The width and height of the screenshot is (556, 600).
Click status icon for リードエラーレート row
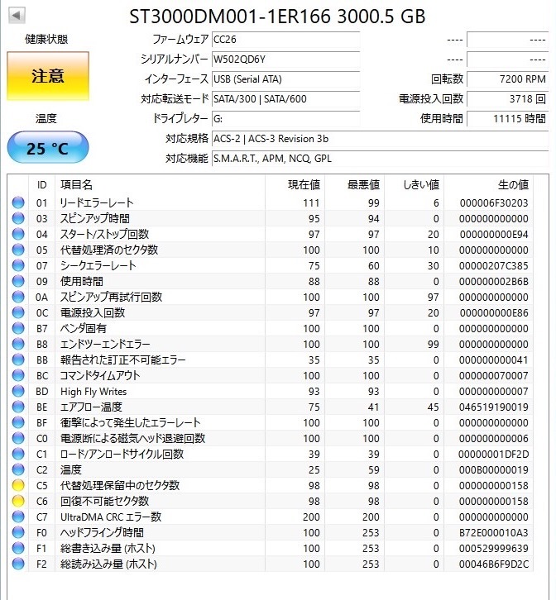(18, 202)
